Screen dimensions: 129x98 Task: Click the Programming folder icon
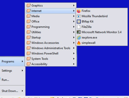28,27
